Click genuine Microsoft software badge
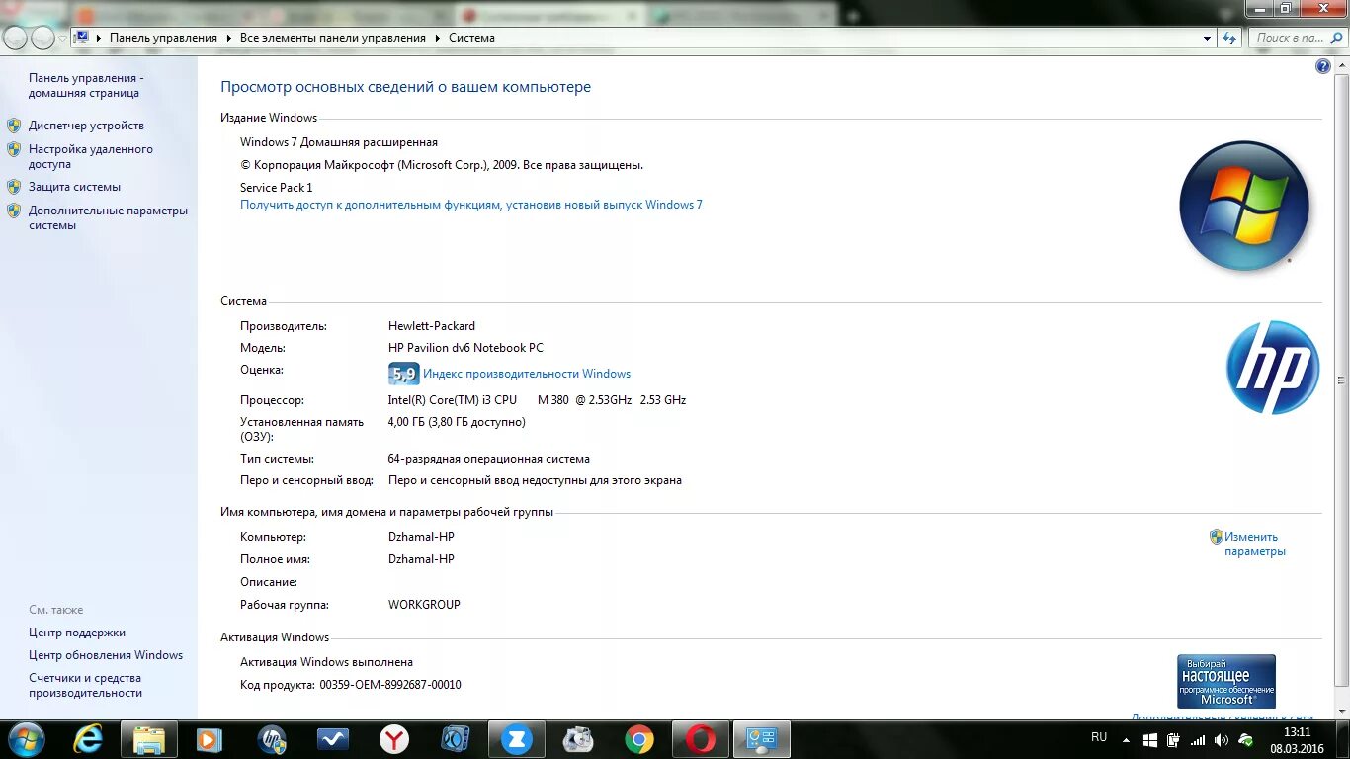 (1226, 681)
